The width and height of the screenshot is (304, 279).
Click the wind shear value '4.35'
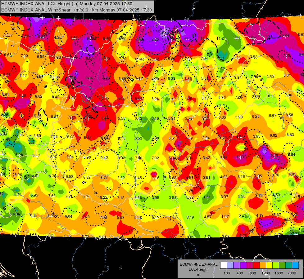[x=58, y=38]
